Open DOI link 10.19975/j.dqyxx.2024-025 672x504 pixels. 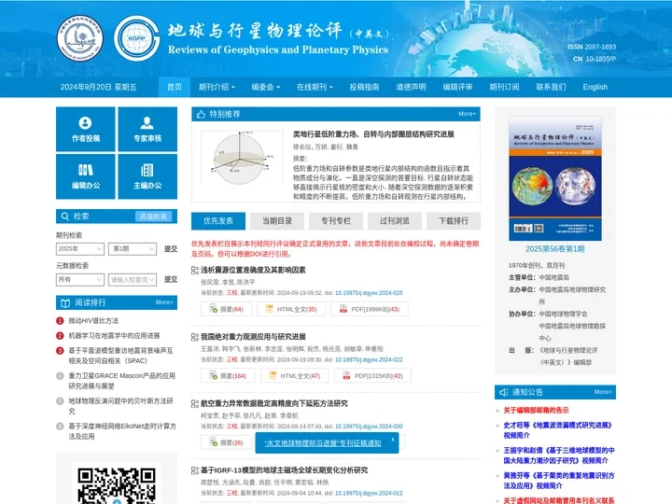tap(369, 293)
